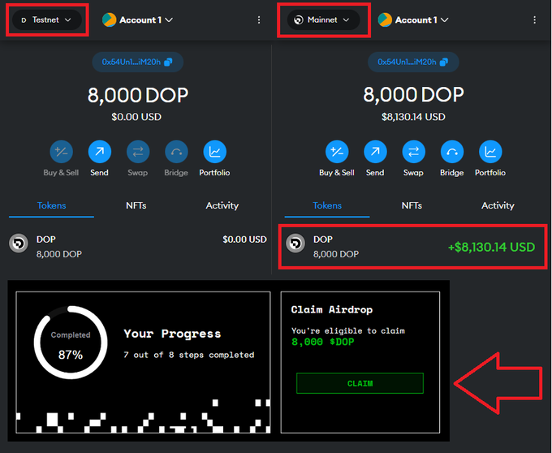Click Send icon in Mainnet wallet
This screenshot has height=453, width=552.
coord(375,152)
